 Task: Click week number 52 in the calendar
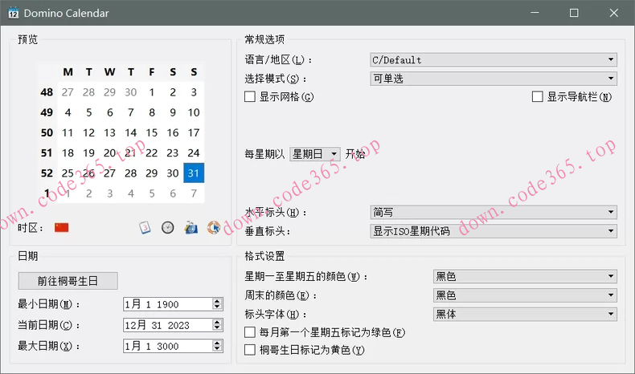coord(47,173)
